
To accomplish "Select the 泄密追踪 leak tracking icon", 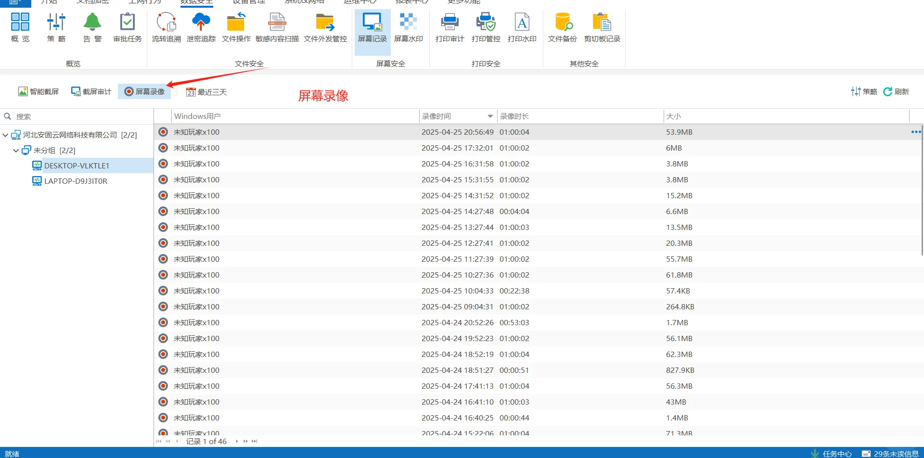I will [x=201, y=28].
